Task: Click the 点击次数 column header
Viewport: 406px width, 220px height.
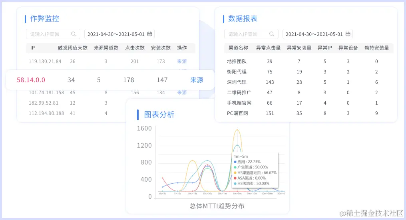Action: [135, 48]
